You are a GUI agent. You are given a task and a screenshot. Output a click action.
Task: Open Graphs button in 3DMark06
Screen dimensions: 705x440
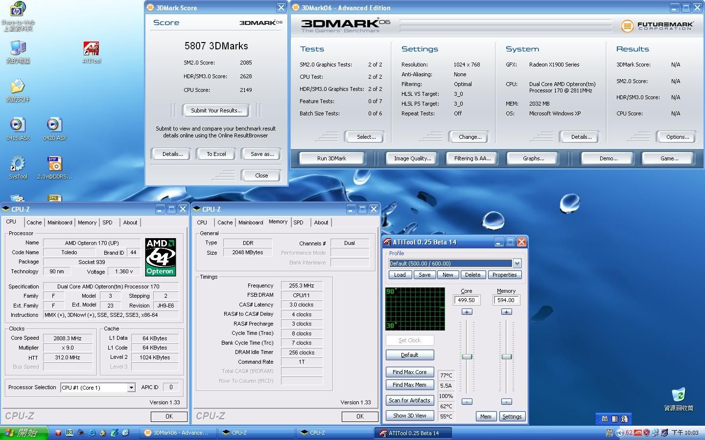pos(533,158)
